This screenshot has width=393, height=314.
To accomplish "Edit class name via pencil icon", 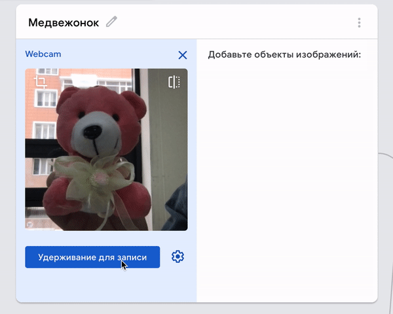I will 111,22.
